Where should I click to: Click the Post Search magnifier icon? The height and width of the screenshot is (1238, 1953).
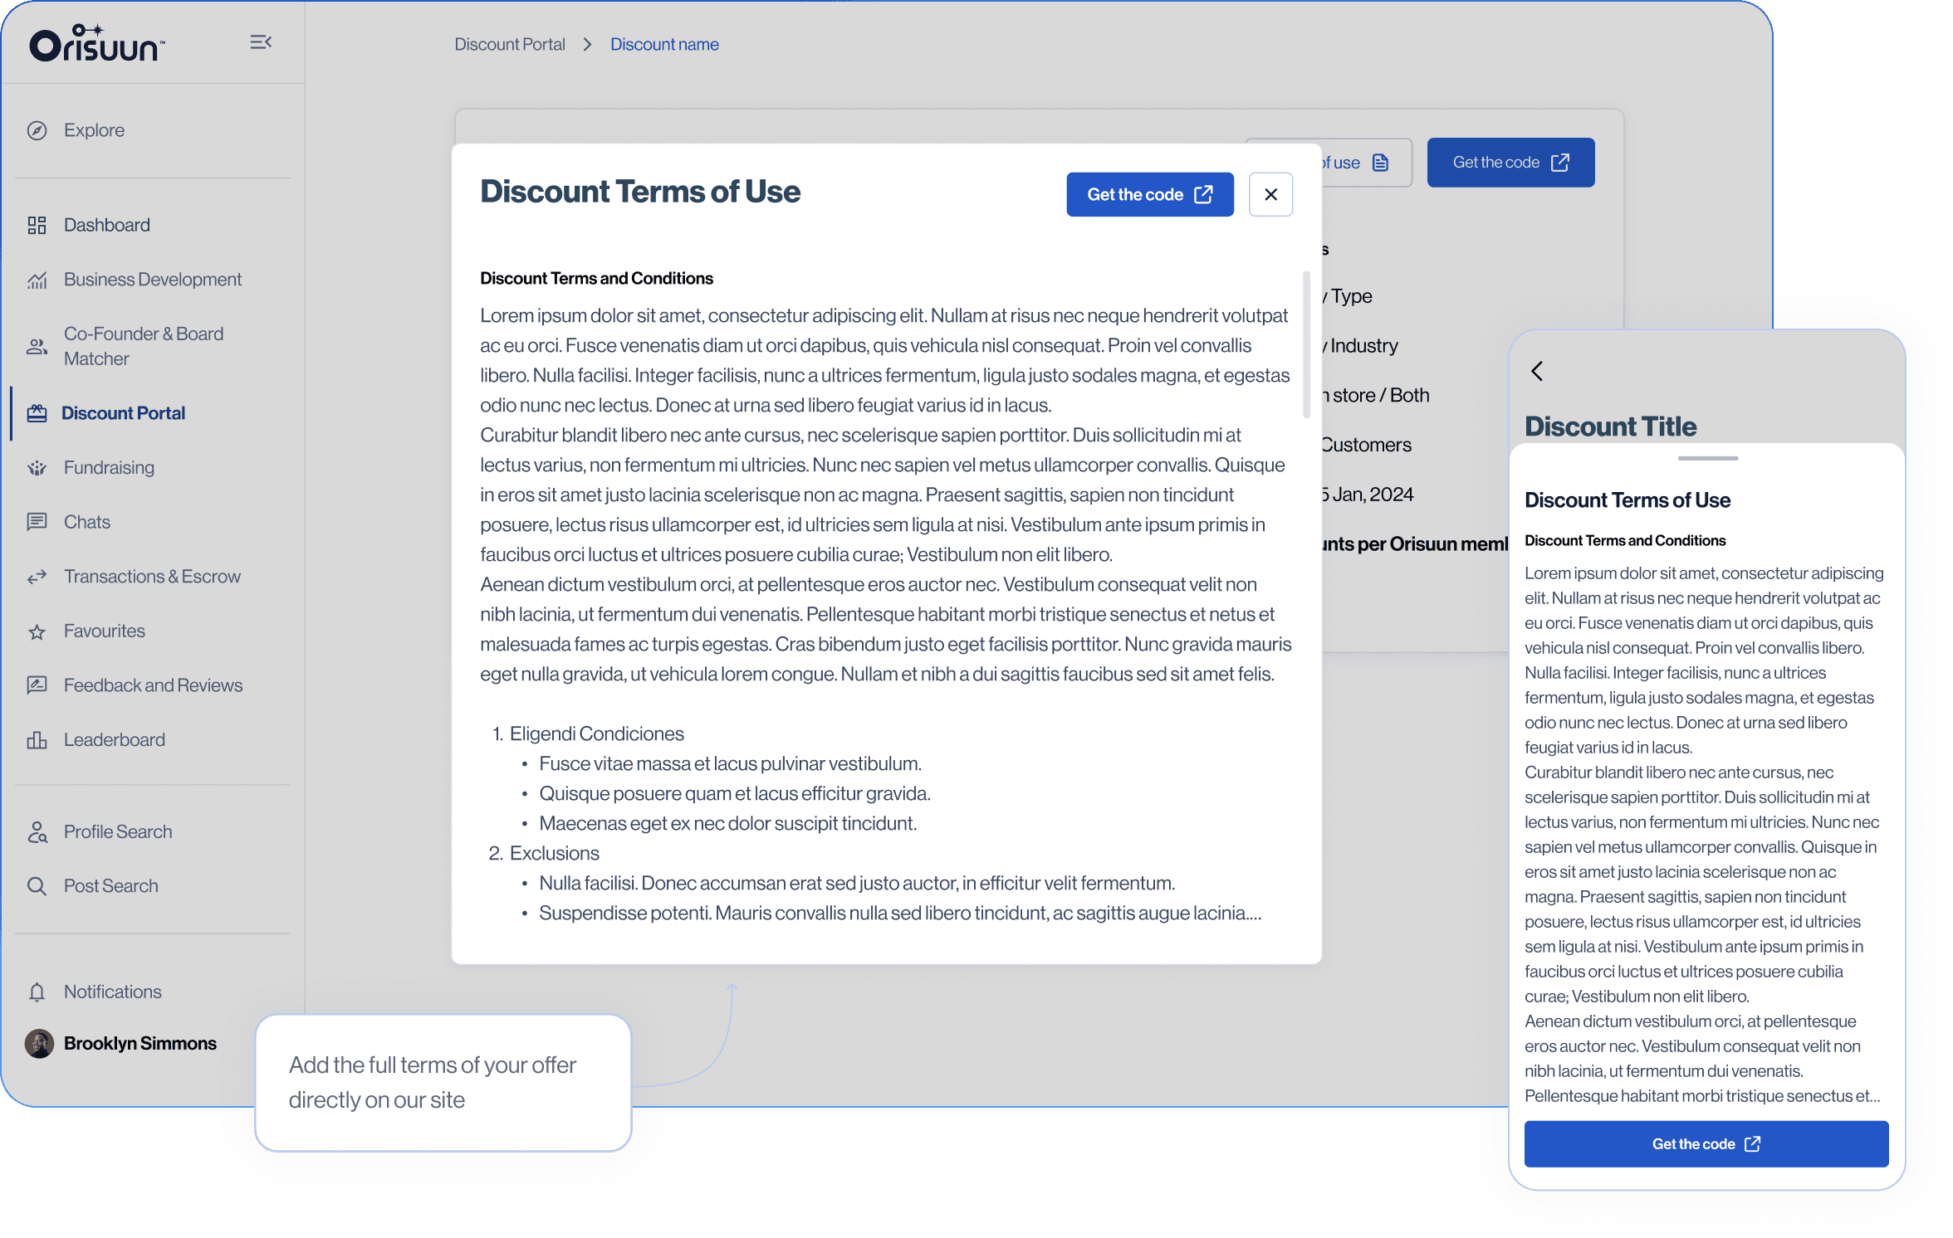click(x=37, y=886)
